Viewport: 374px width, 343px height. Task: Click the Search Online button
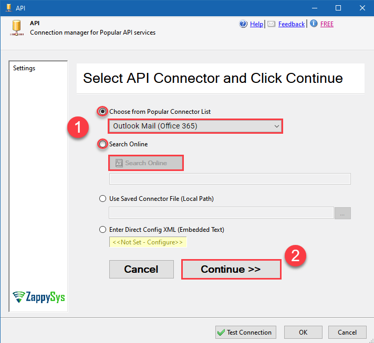(x=146, y=163)
